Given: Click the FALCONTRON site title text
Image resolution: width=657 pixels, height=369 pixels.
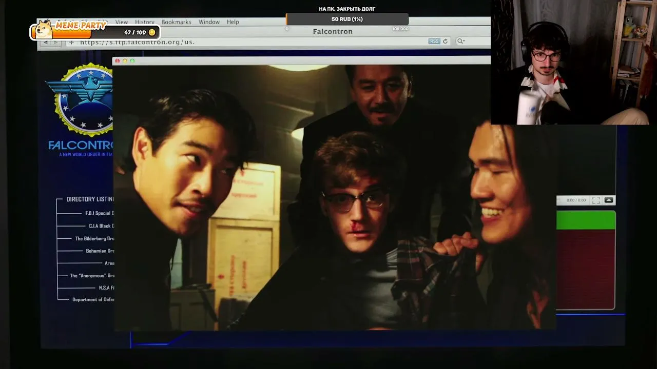Looking at the screenshot, I should (81, 145).
